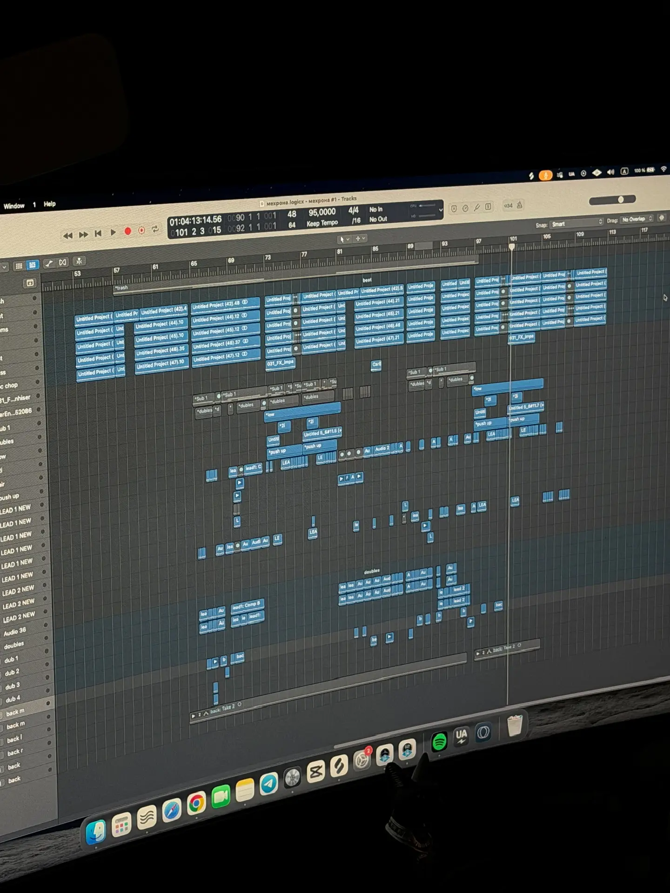Image resolution: width=670 pixels, height=893 pixels.
Task: Toggle the Flex view button
Action: click(x=63, y=263)
